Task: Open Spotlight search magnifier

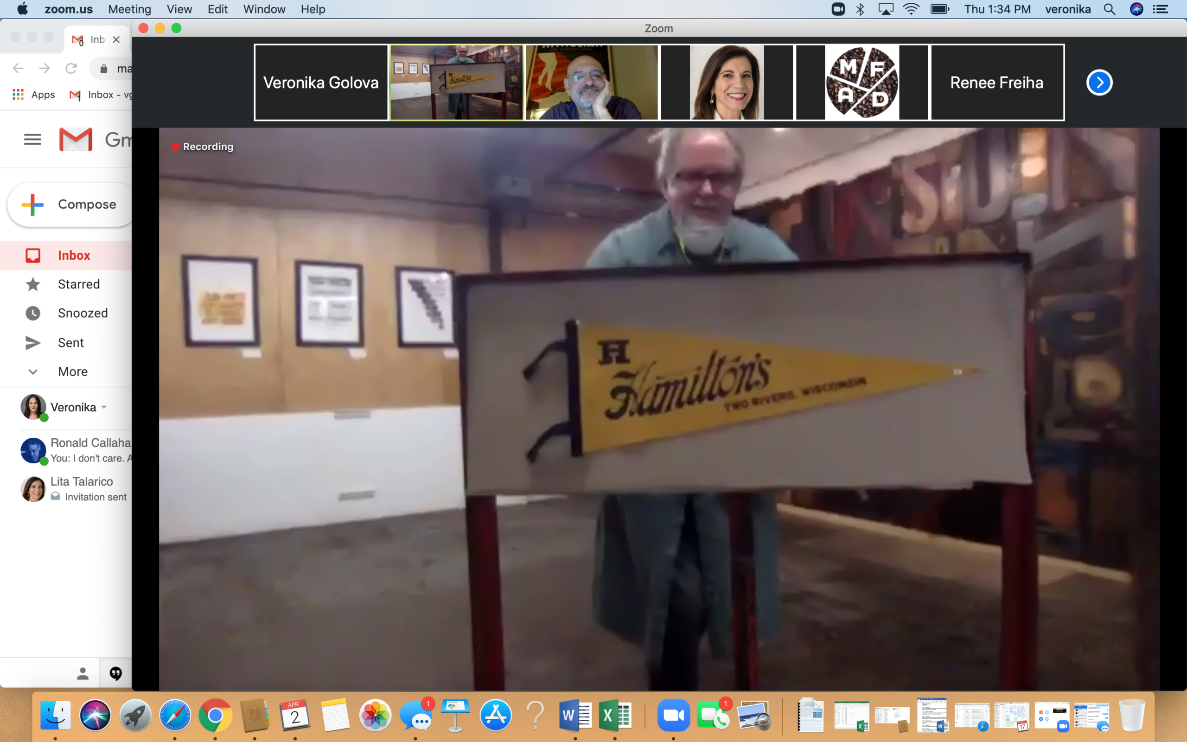Action: 1110,9
